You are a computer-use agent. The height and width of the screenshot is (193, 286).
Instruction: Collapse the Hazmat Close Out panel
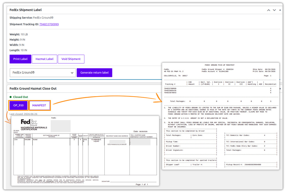coord(280,89)
